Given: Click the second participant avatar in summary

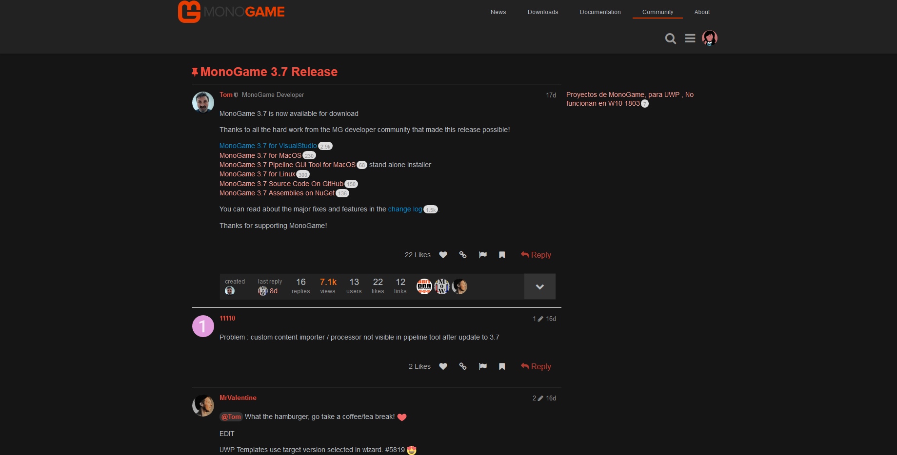Looking at the screenshot, I should point(442,286).
